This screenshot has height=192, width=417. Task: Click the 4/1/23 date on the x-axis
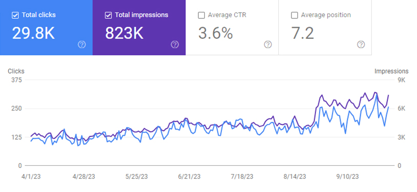pos(31,177)
